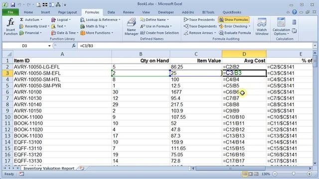Zoom out with the minus button

(275, 174)
